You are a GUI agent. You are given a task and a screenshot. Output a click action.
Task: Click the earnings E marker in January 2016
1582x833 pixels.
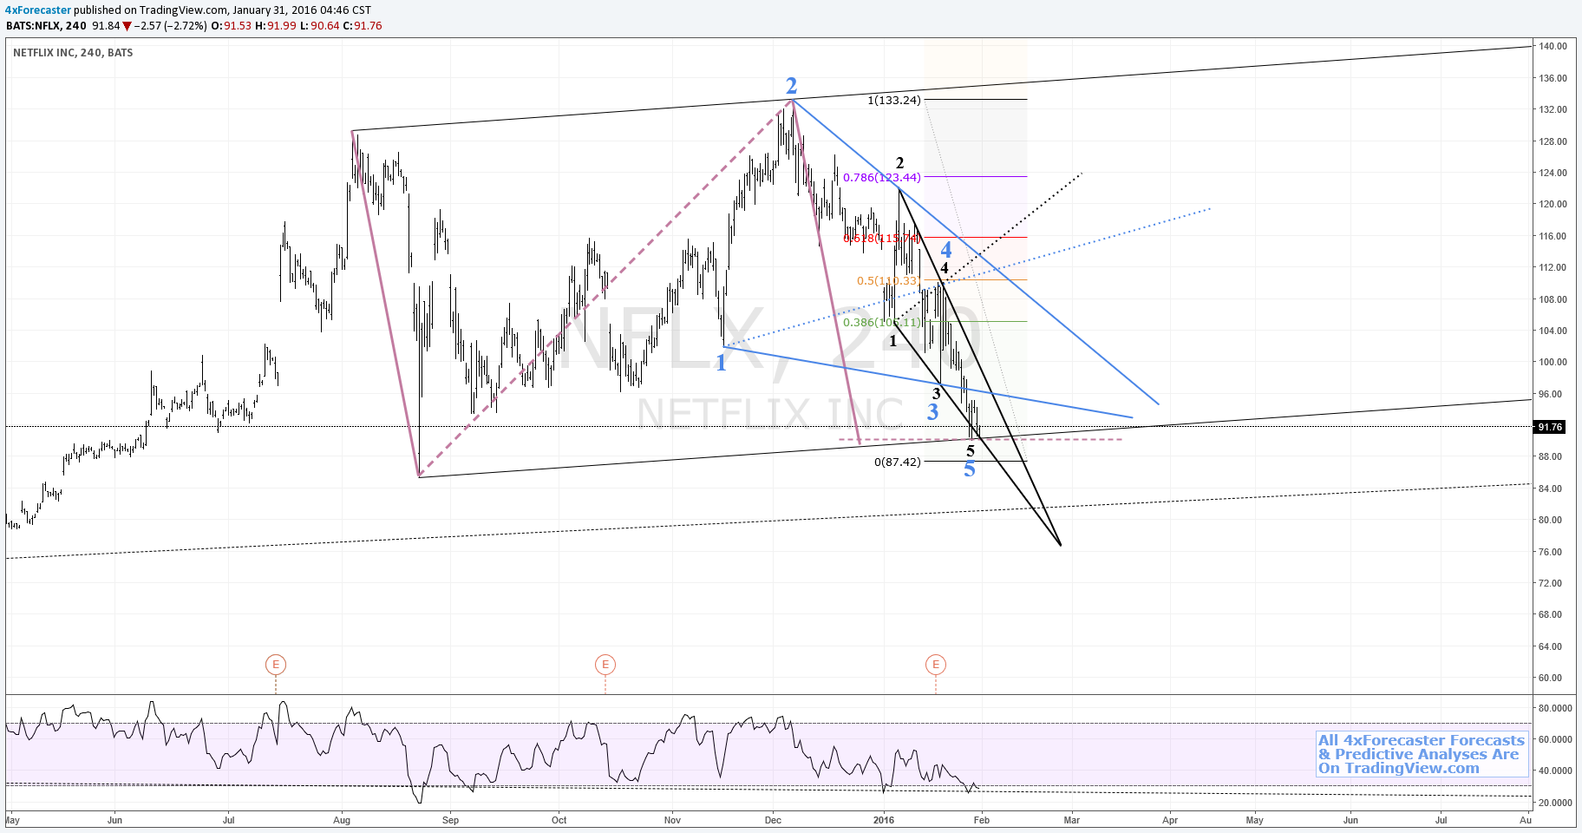coord(936,665)
